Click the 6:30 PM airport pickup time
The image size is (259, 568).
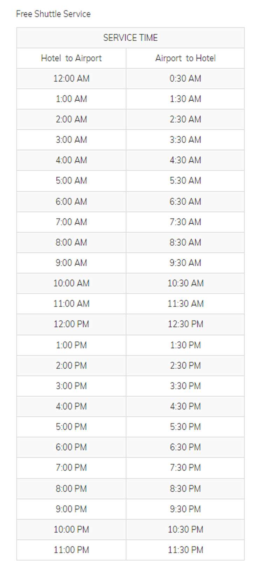click(185, 447)
